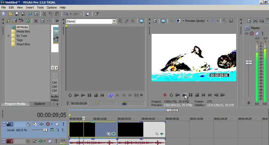Open project Properties from main toolbar
This screenshot has width=269, height=145.
pyautogui.click(x=36, y=14)
